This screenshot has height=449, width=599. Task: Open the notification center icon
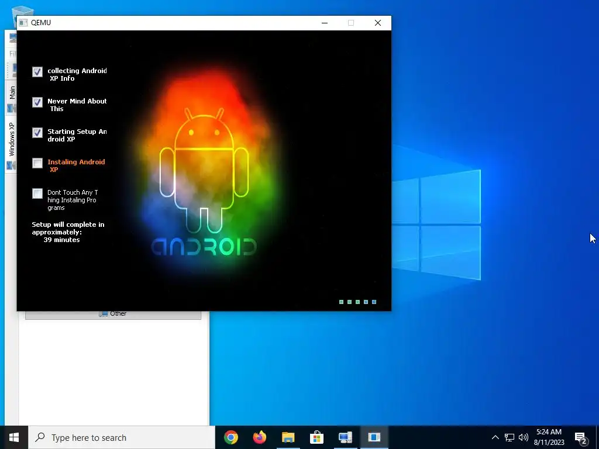[581, 438]
